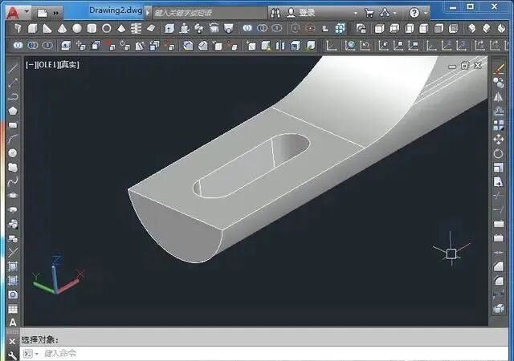
Task: Select the Box solid tool
Action: point(32,29)
